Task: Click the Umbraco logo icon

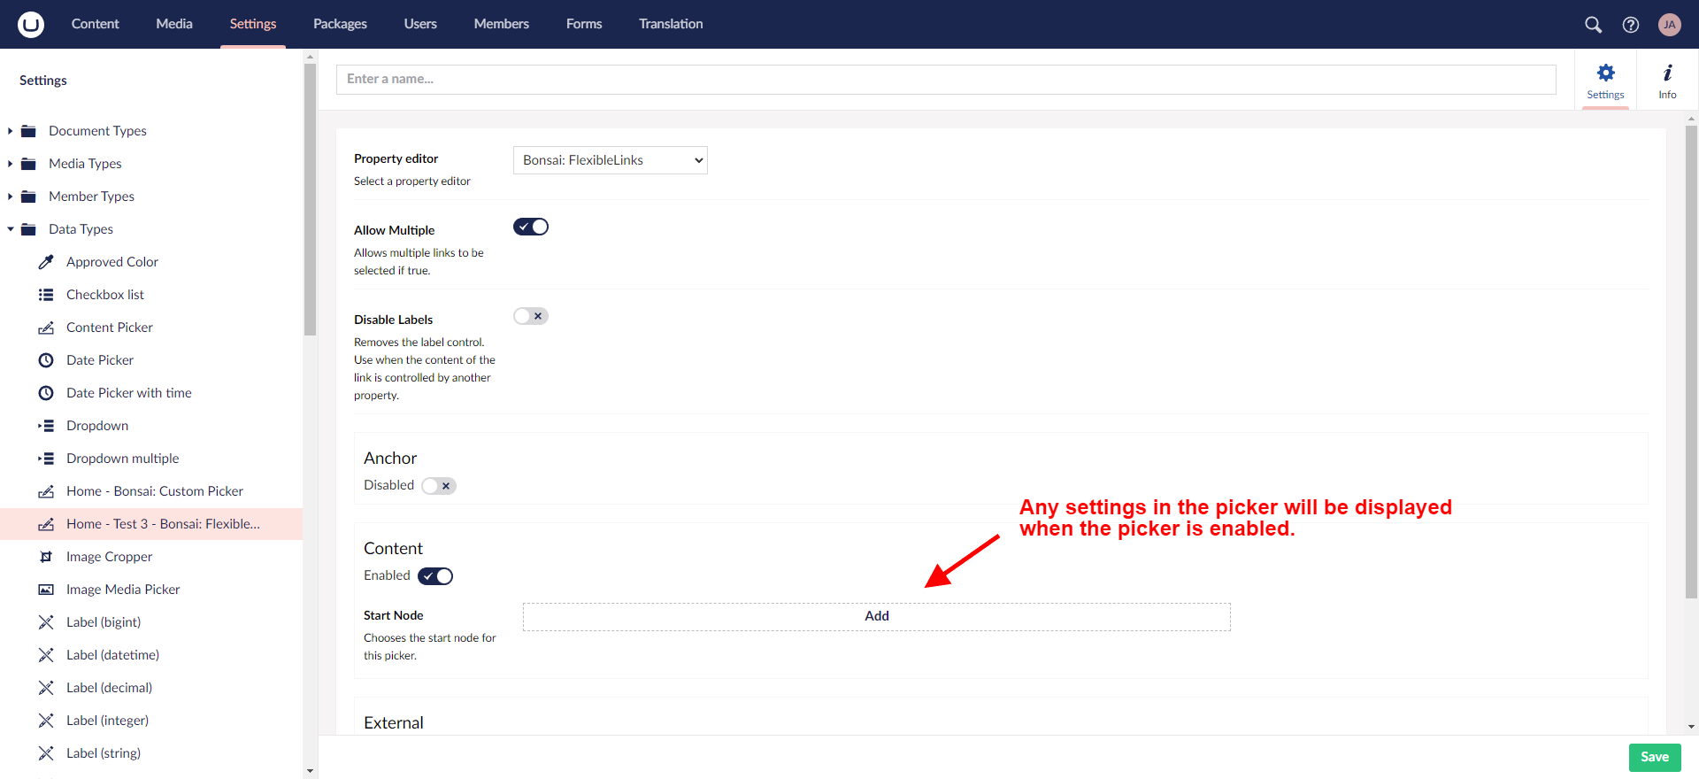Action: coord(31,24)
